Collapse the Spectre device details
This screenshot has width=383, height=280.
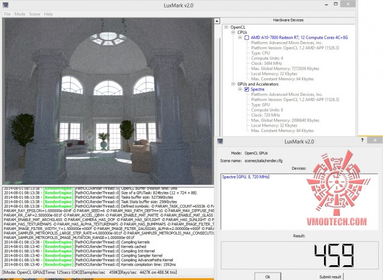coord(240,89)
